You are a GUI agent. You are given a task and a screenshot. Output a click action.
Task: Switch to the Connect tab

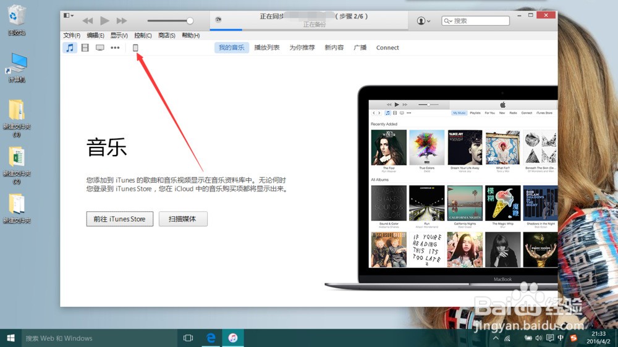pos(387,48)
